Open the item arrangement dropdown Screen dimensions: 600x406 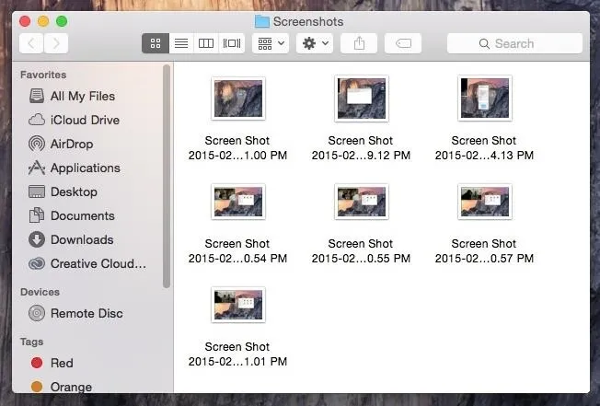pos(271,43)
